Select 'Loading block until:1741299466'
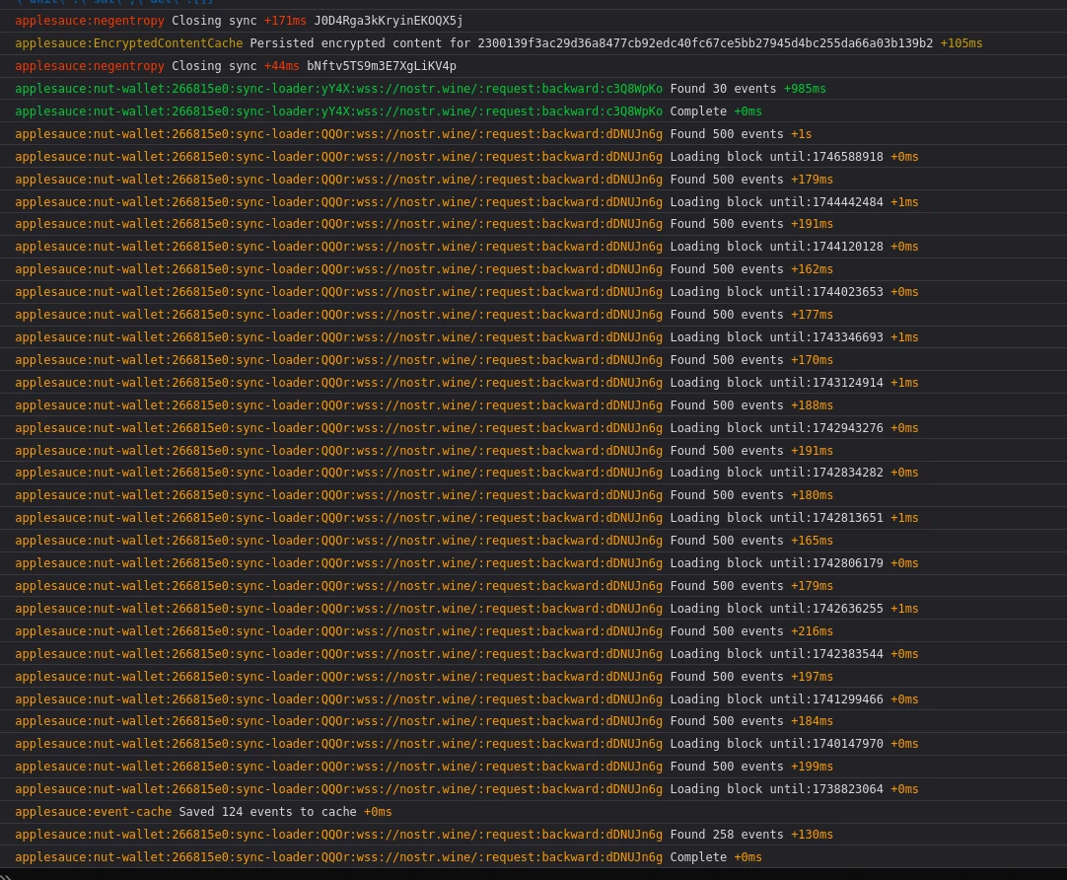The height and width of the screenshot is (880, 1067). tap(776, 699)
